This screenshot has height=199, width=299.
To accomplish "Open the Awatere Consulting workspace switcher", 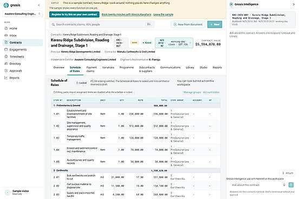I will coord(23,14).
